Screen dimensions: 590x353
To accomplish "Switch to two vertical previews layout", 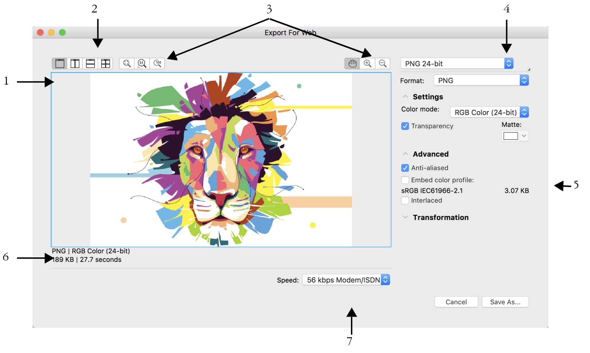I will pos(75,63).
